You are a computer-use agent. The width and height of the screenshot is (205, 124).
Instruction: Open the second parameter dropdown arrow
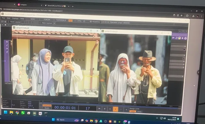pos(184,55)
